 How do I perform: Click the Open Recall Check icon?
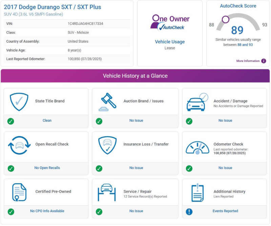click(x=19, y=145)
